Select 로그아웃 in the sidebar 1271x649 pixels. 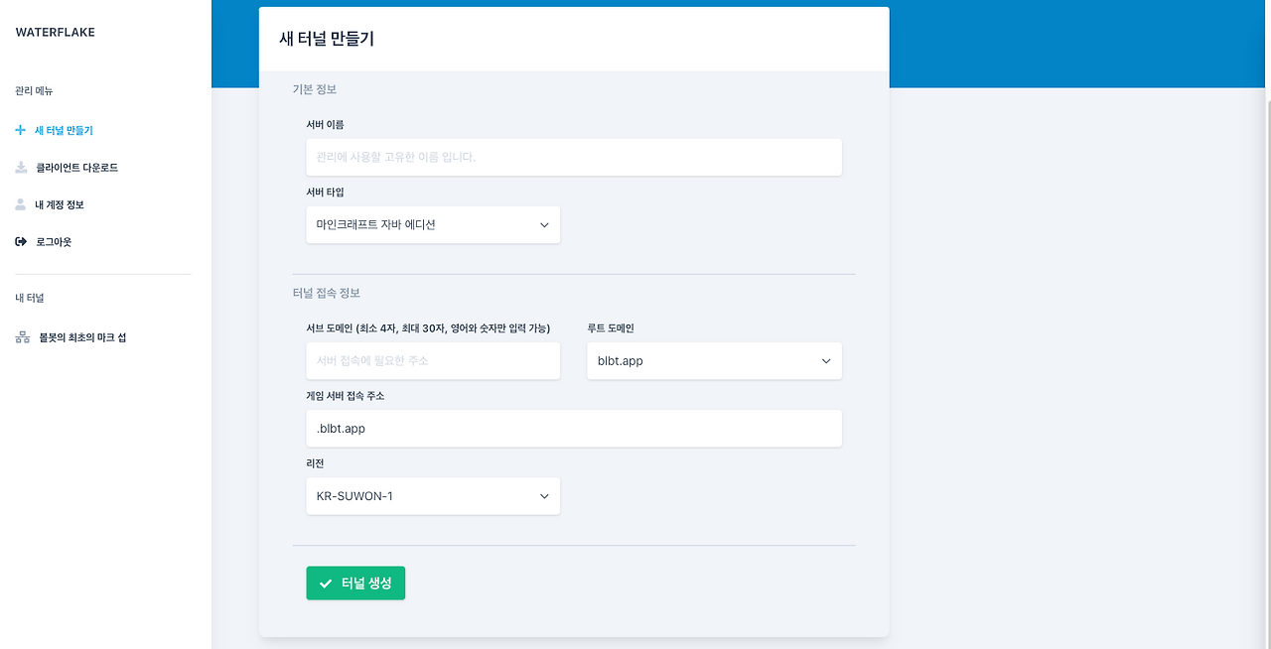point(54,241)
